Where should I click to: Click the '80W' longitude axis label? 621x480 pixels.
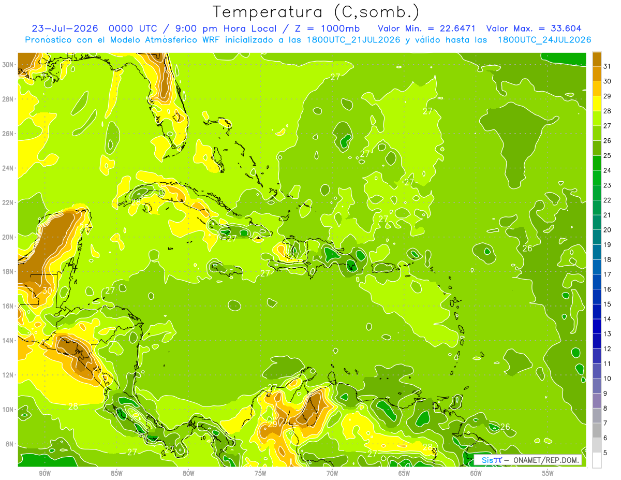(188, 473)
